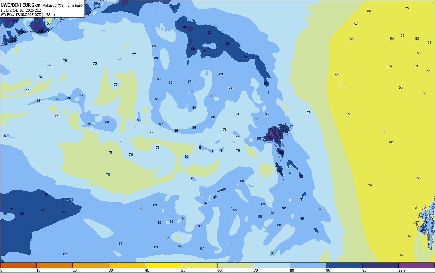
Task: Select the bright yellow 40–50 legend swatch
Action: pos(163,265)
